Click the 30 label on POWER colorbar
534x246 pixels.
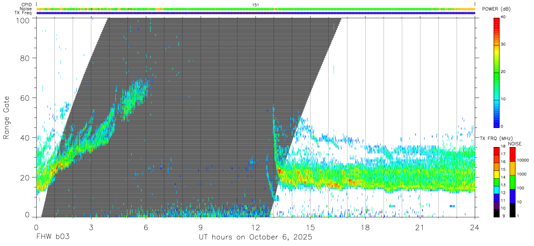pos(503,44)
